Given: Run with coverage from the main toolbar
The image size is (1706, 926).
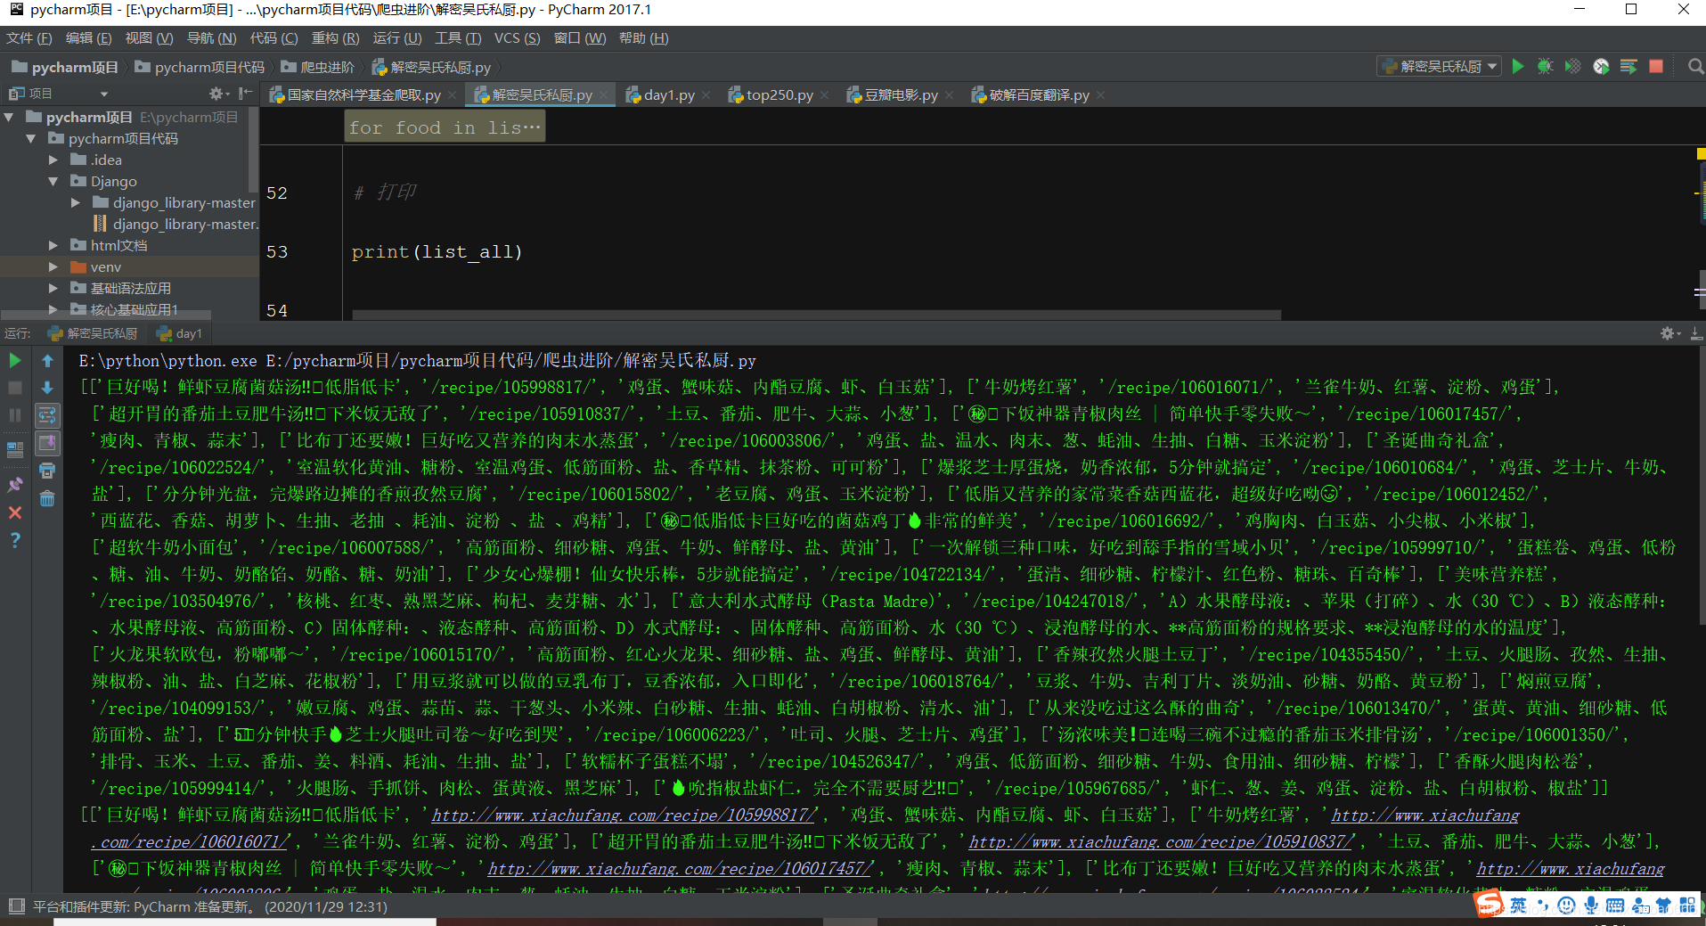Looking at the screenshot, I should [1573, 66].
